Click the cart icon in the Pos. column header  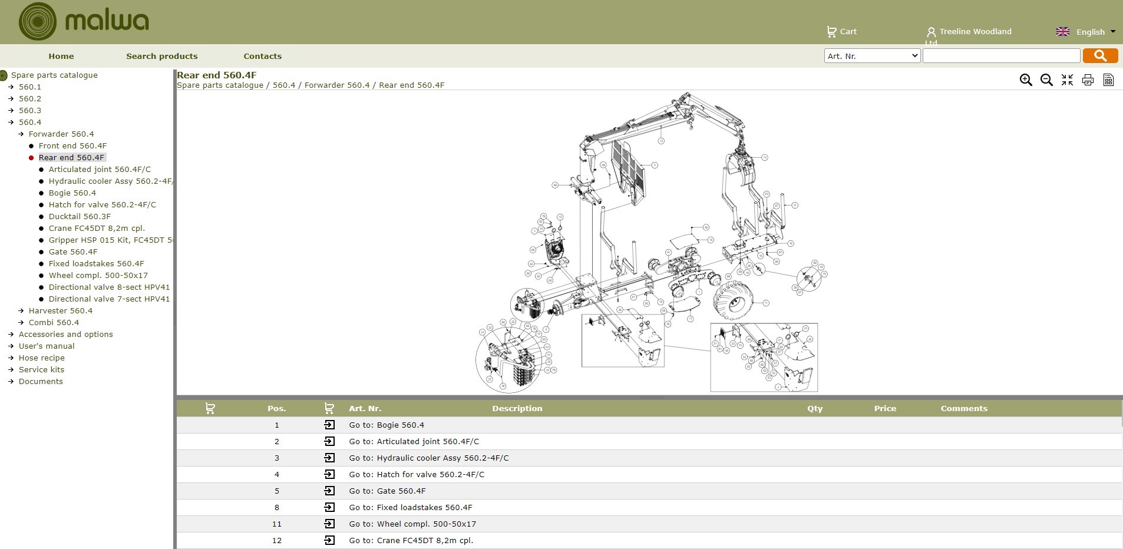pos(210,408)
